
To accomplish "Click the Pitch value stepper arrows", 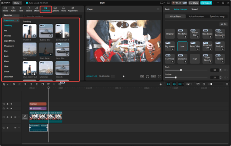I will (x=220, y=70).
